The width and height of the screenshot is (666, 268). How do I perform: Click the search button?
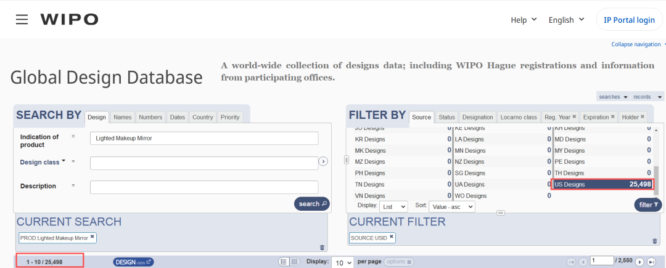click(311, 204)
